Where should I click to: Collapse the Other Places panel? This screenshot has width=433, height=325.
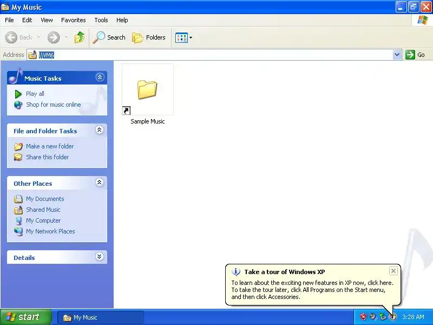click(x=100, y=182)
